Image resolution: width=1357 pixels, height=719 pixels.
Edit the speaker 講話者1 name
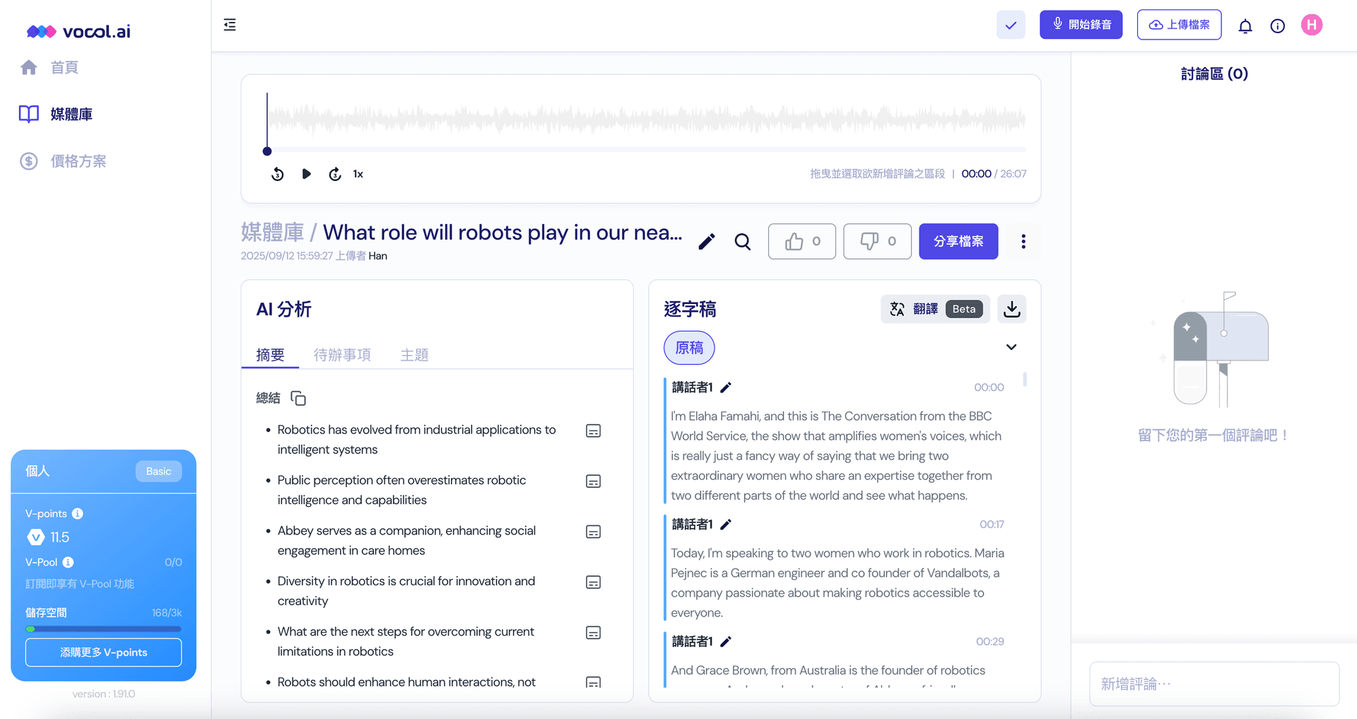coord(727,387)
